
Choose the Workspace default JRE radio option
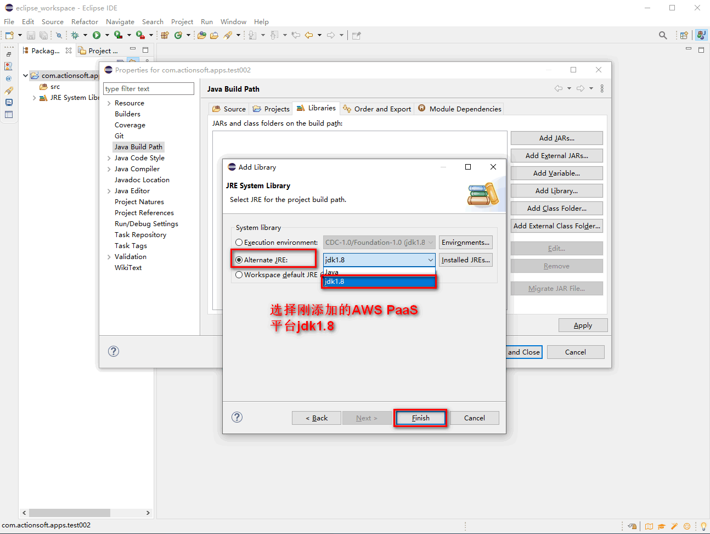239,275
